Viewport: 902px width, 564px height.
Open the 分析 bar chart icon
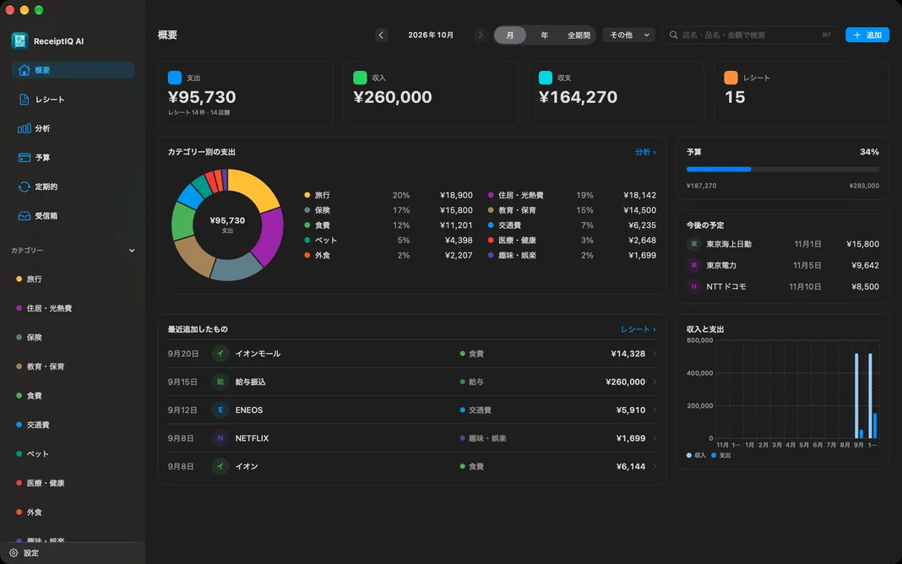click(x=24, y=129)
